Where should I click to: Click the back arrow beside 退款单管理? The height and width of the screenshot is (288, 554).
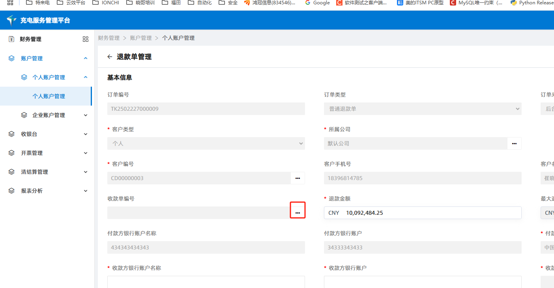click(x=110, y=57)
